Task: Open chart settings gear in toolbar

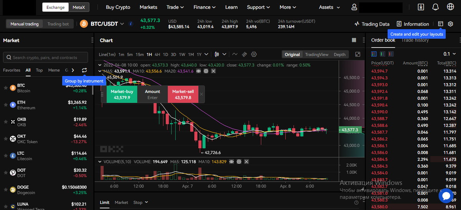Action: 254,55
